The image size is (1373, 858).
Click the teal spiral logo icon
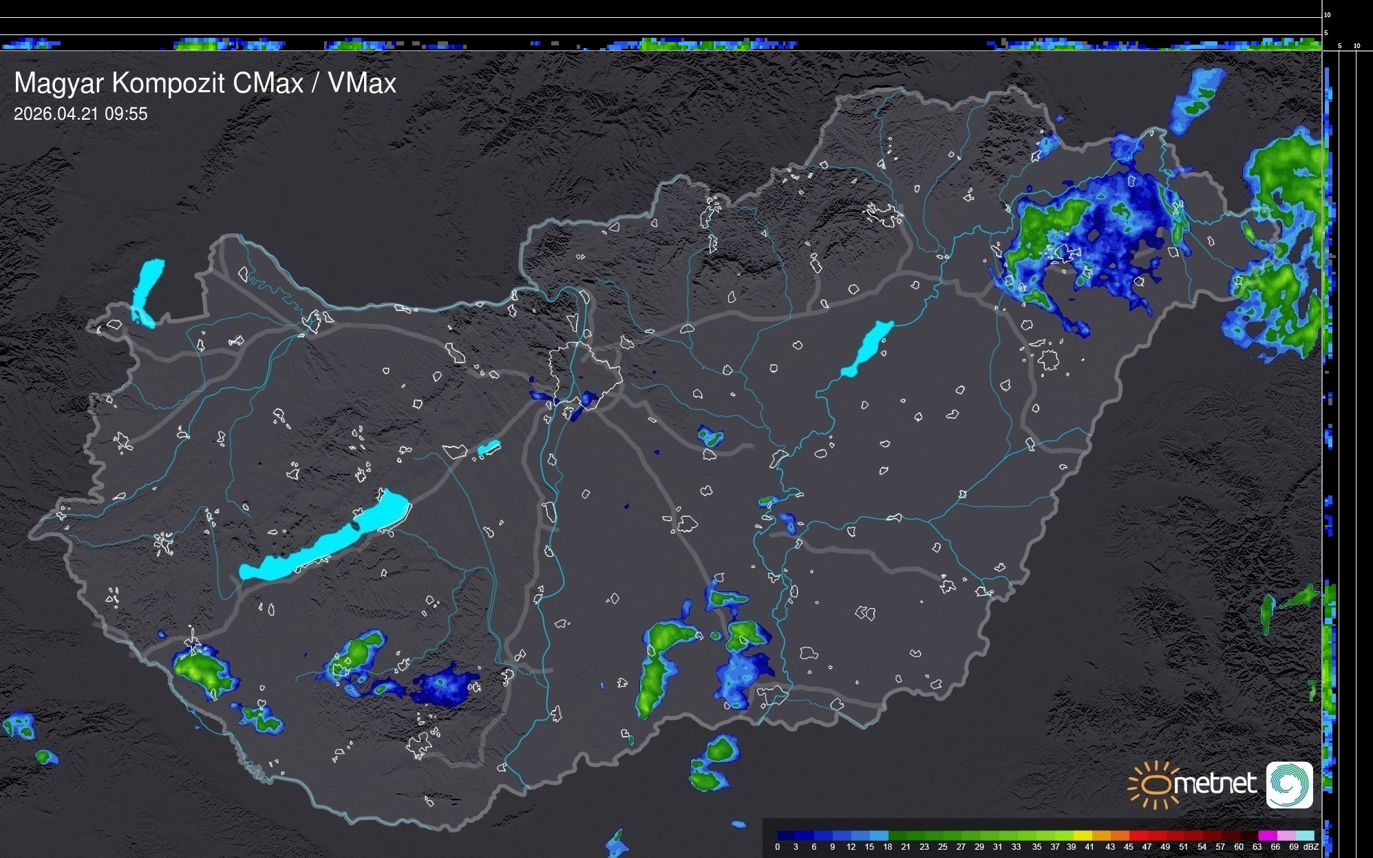(1289, 784)
